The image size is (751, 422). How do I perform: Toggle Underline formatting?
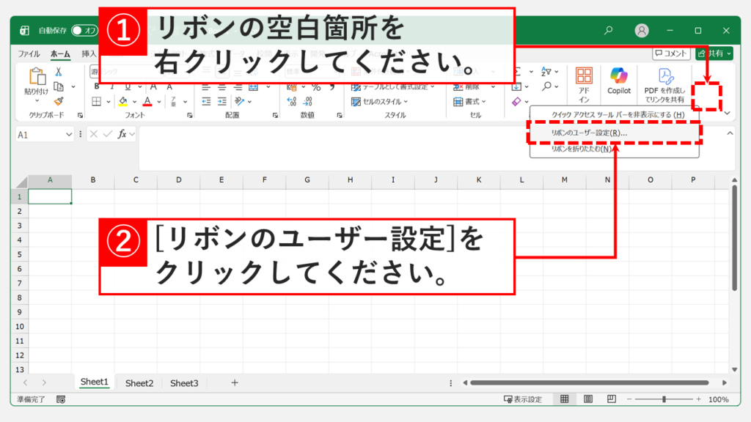click(128, 86)
